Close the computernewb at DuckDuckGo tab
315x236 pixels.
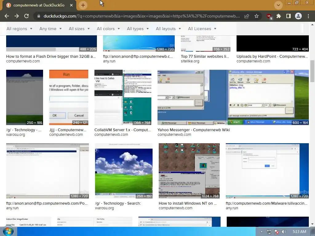pos(71,5)
